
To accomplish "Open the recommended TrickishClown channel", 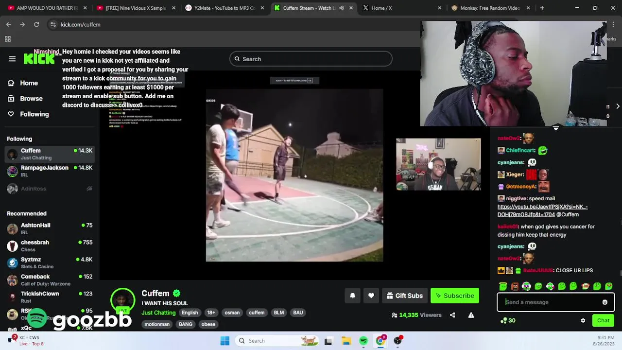I will (50, 297).
